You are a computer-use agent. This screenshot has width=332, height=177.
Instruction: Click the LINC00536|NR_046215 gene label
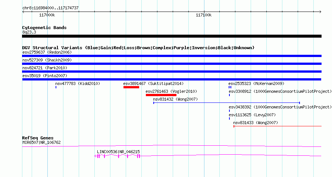coord(118,152)
